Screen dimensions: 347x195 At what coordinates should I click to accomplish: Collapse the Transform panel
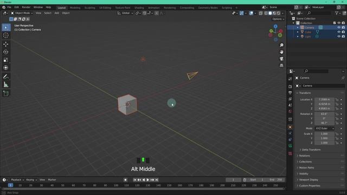305,93
